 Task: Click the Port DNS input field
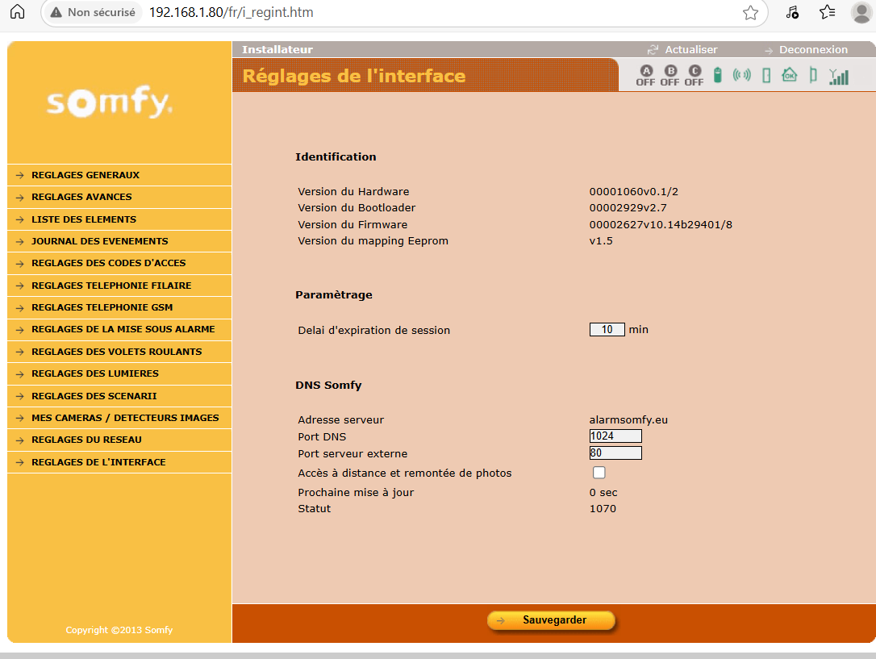(615, 436)
